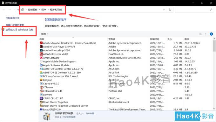Click the AMD Software icon

(41, 58)
